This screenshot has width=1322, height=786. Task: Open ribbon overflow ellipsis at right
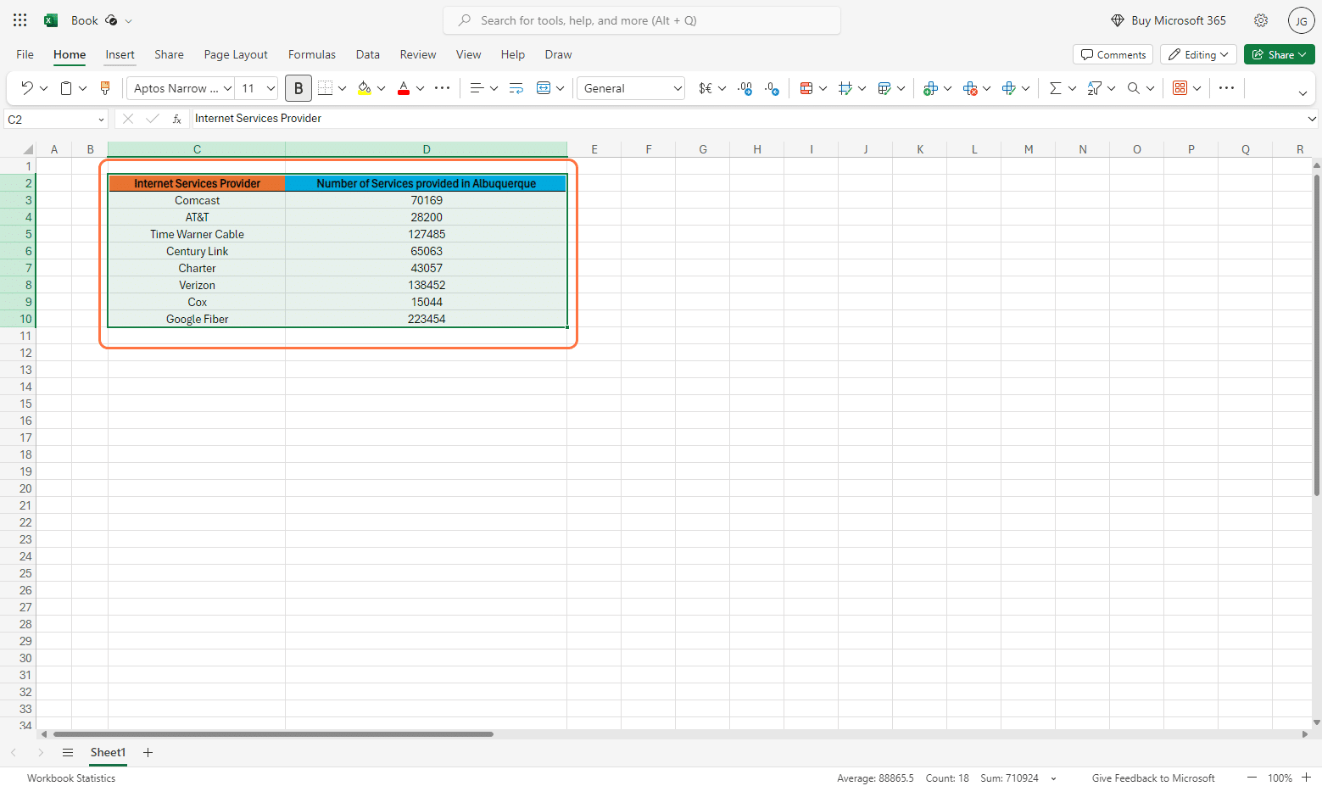[1227, 88]
